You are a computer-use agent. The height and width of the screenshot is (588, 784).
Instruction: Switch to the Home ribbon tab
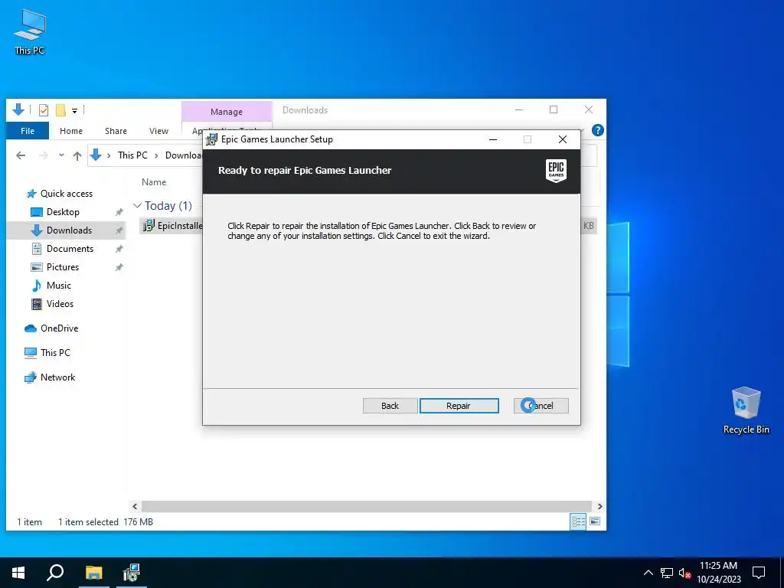71,131
